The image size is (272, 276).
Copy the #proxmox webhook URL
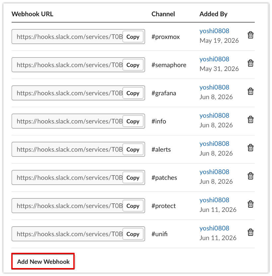[133, 36]
